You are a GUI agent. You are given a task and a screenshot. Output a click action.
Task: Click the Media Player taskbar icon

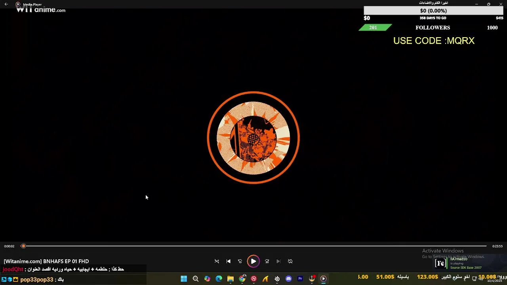[x=324, y=279]
